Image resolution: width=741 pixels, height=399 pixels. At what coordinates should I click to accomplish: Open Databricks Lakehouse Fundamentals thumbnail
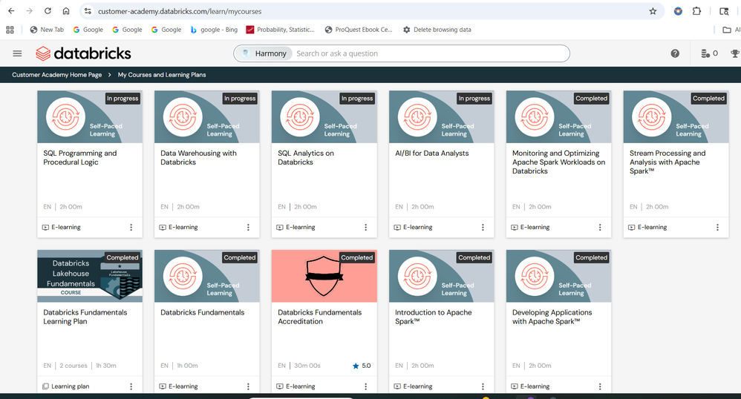90,276
